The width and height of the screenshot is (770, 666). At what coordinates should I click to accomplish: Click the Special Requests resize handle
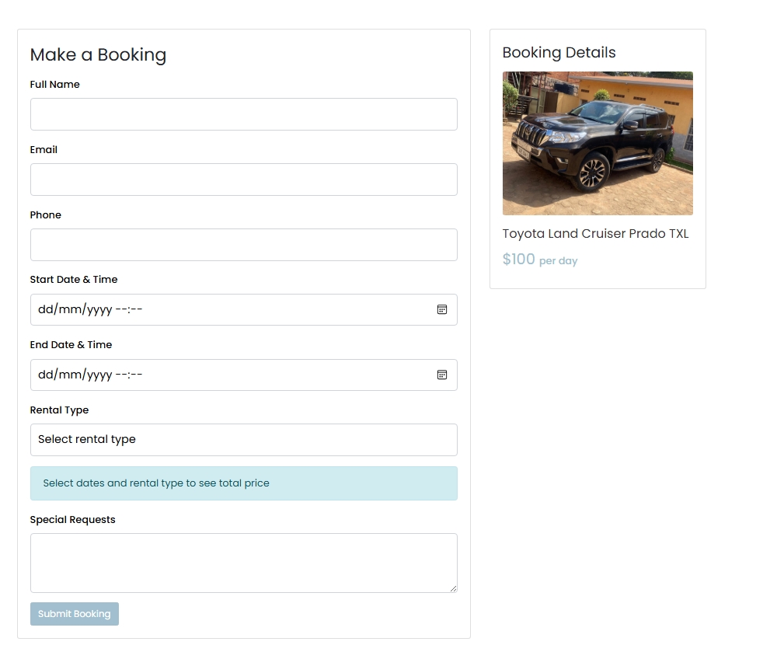click(455, 589)
